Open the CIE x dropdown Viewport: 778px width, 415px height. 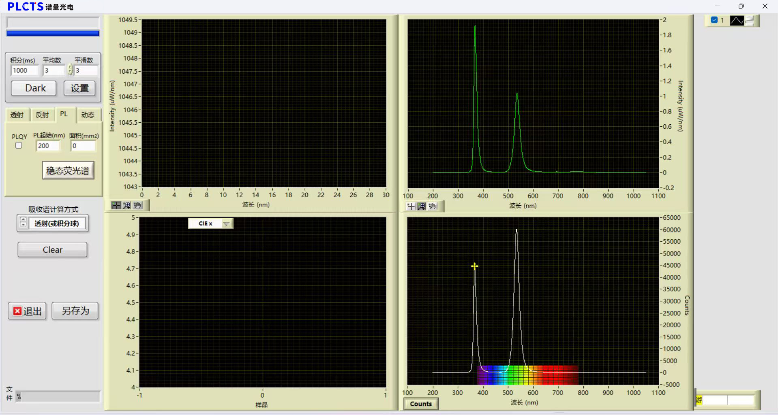[x=227, y=223]
